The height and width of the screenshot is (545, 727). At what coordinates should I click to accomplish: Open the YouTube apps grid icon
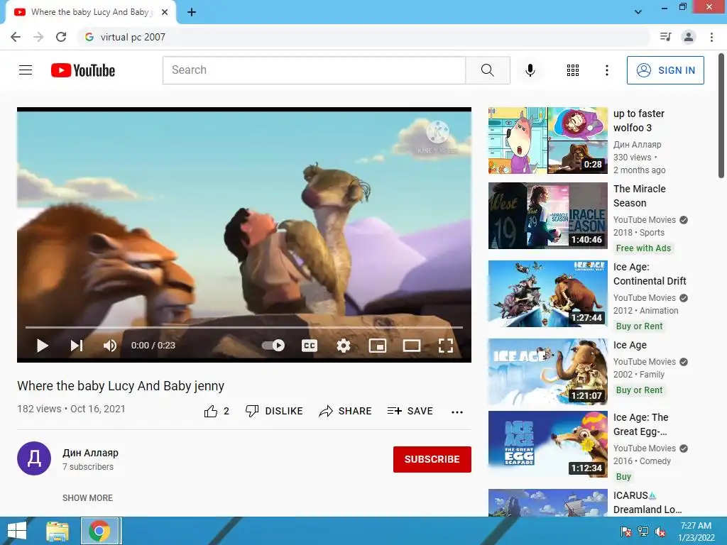coord(573,70)
